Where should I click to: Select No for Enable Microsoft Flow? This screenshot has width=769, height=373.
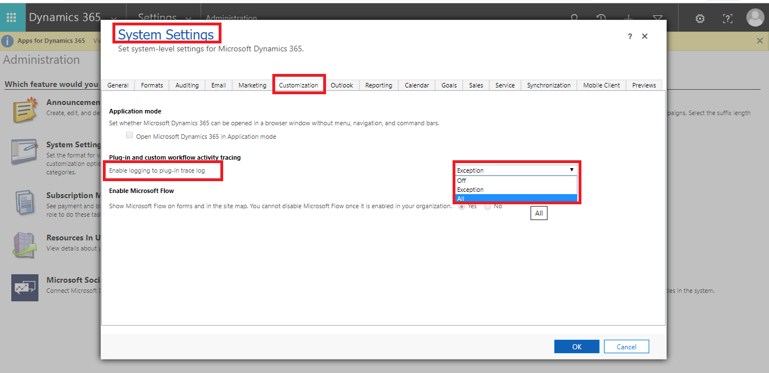[x=487, y=206]
